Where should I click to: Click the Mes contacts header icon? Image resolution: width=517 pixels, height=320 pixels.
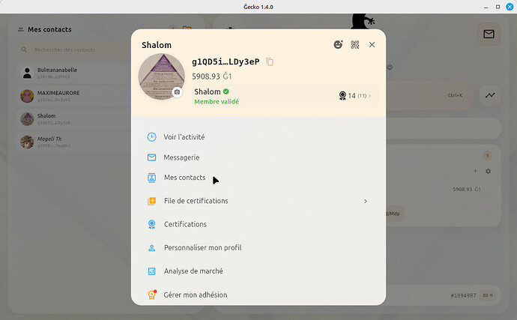(x=21, y=29)
